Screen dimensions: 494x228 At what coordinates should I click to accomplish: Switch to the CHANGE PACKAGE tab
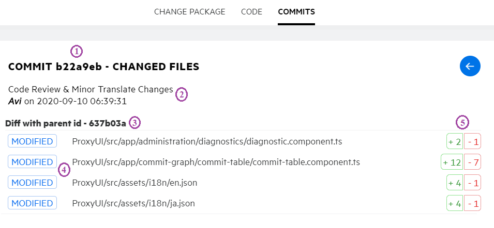pyautogui.click(x=189, y=11)
